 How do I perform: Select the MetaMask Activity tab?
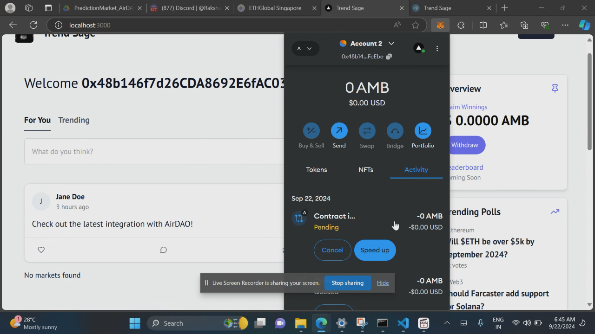tap(416, 170)
